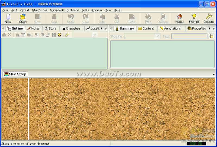
Task: Click the tag icon button beside Tags field
Action: 212,37
